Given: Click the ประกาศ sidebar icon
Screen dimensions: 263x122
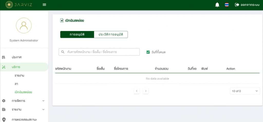Looking at the screenshot, I should click(4, 57).
